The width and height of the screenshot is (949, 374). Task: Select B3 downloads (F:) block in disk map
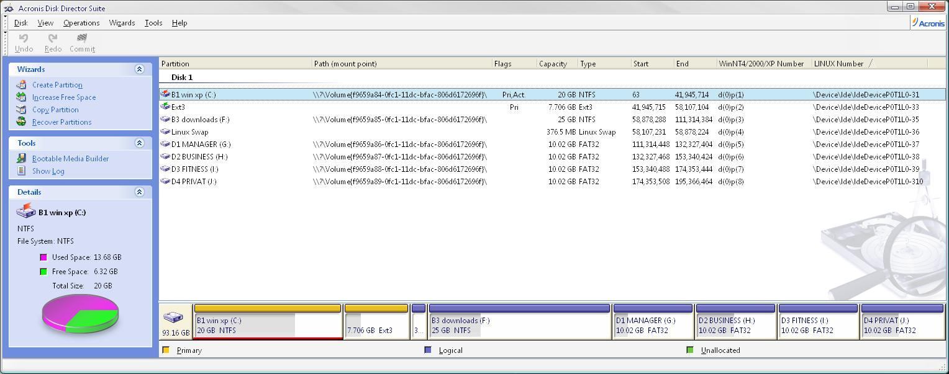tap(519, 321)
